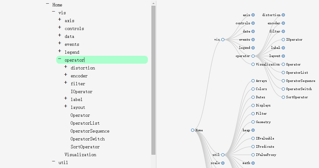
Task: Click the events node circle in diagram
Action: pos(253,40)
